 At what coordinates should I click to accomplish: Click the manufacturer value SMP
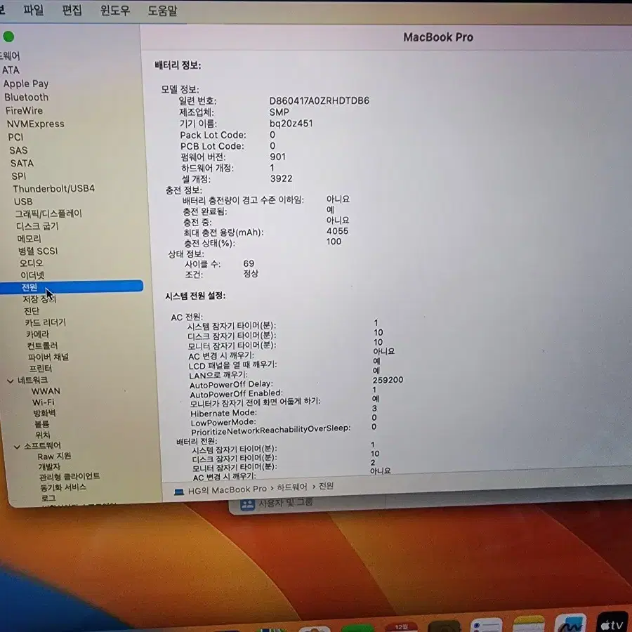coord(279,112)
